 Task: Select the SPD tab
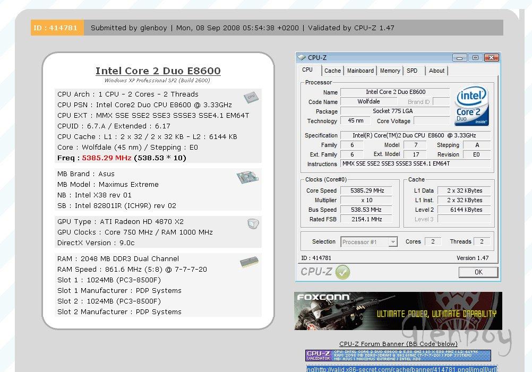412,71
